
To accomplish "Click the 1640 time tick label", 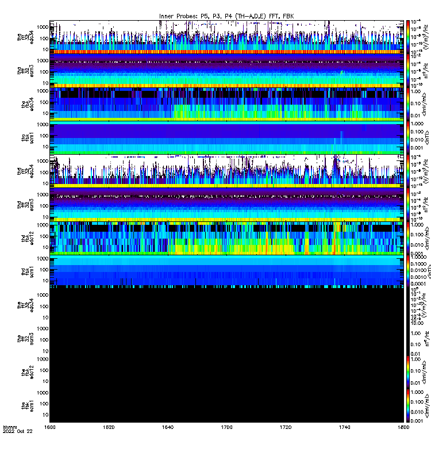I will pyautogui.click(x=168, y=427).
